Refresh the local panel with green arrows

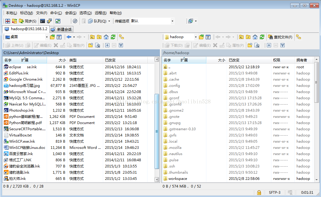113,37
